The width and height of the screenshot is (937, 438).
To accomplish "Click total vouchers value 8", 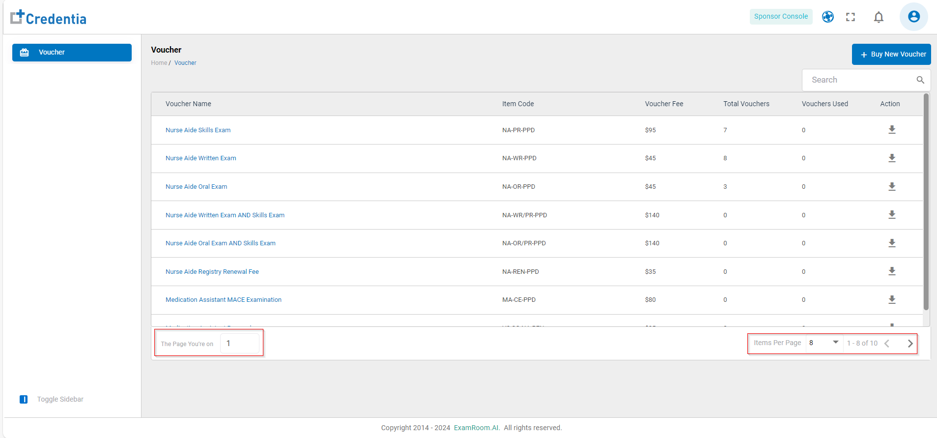I will point(725,158).
